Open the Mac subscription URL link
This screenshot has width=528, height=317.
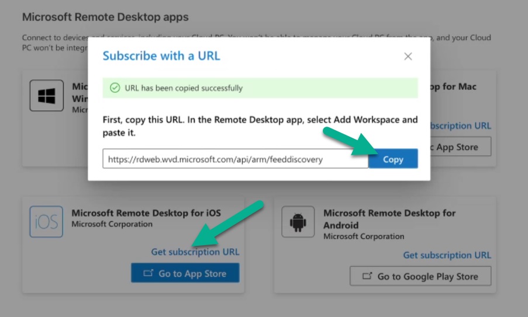461,126
